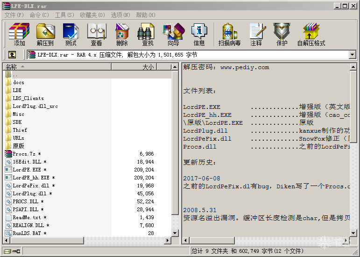Open the Tools (工具) menu
The width and height of the screenshot is (360, 257).
point(64,15)
